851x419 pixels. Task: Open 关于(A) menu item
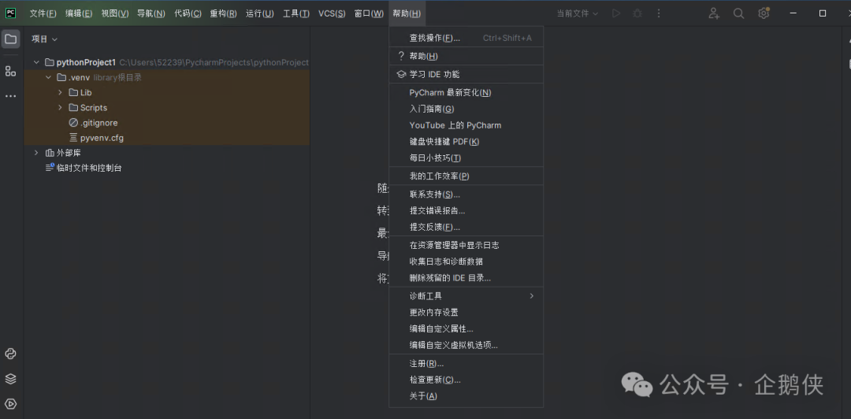(466, 396)
